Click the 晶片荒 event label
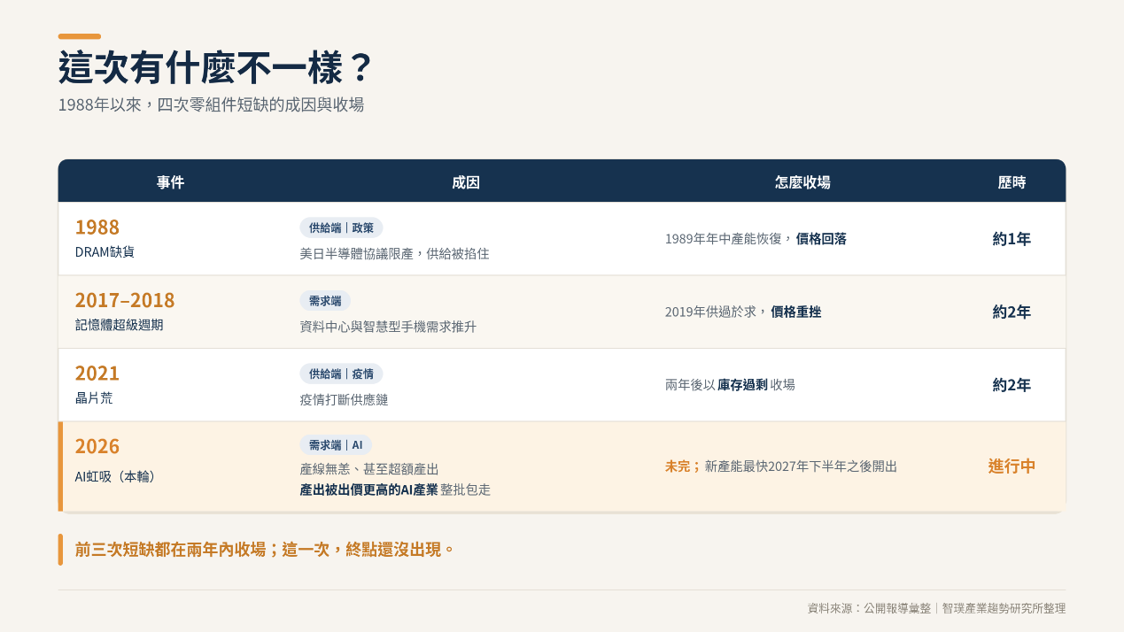 point(94,398)
